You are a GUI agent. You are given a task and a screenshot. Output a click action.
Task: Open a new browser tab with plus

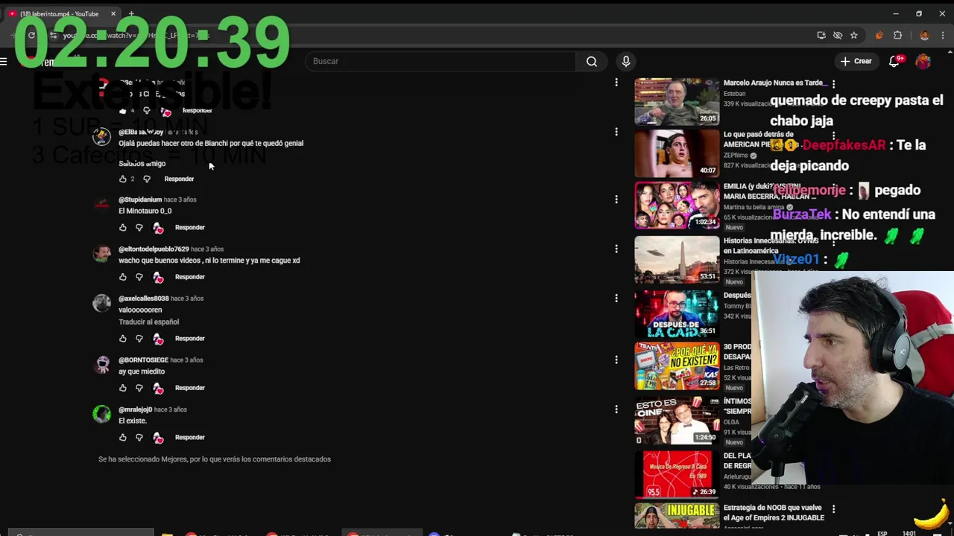click(x=131, y=13)
